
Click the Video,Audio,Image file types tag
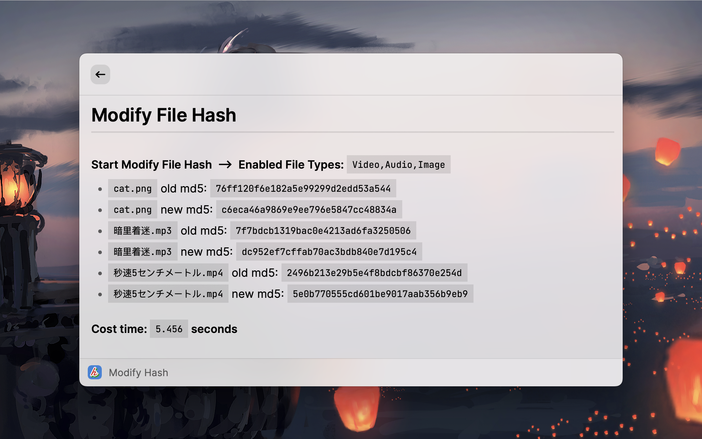pos(398,165)
